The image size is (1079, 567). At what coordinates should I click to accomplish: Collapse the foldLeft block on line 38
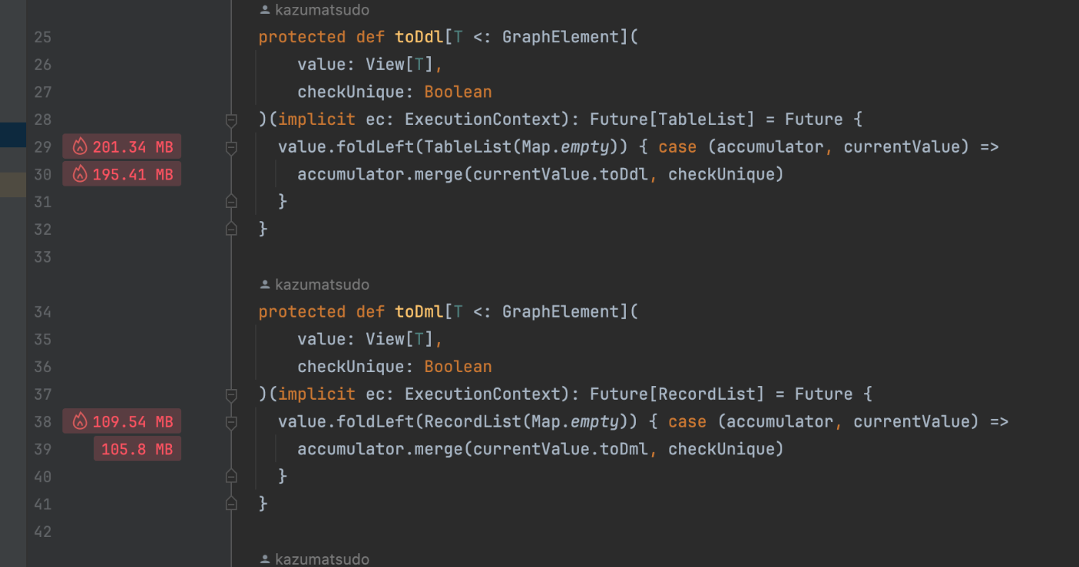(x=230, y=422)
